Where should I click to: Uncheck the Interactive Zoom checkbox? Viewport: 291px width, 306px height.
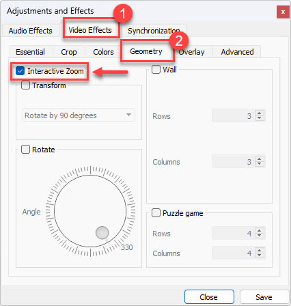tap(20, 71)
